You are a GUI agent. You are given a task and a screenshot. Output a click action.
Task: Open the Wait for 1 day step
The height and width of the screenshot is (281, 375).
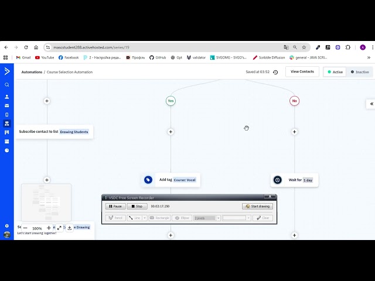[x=294, y=180]
